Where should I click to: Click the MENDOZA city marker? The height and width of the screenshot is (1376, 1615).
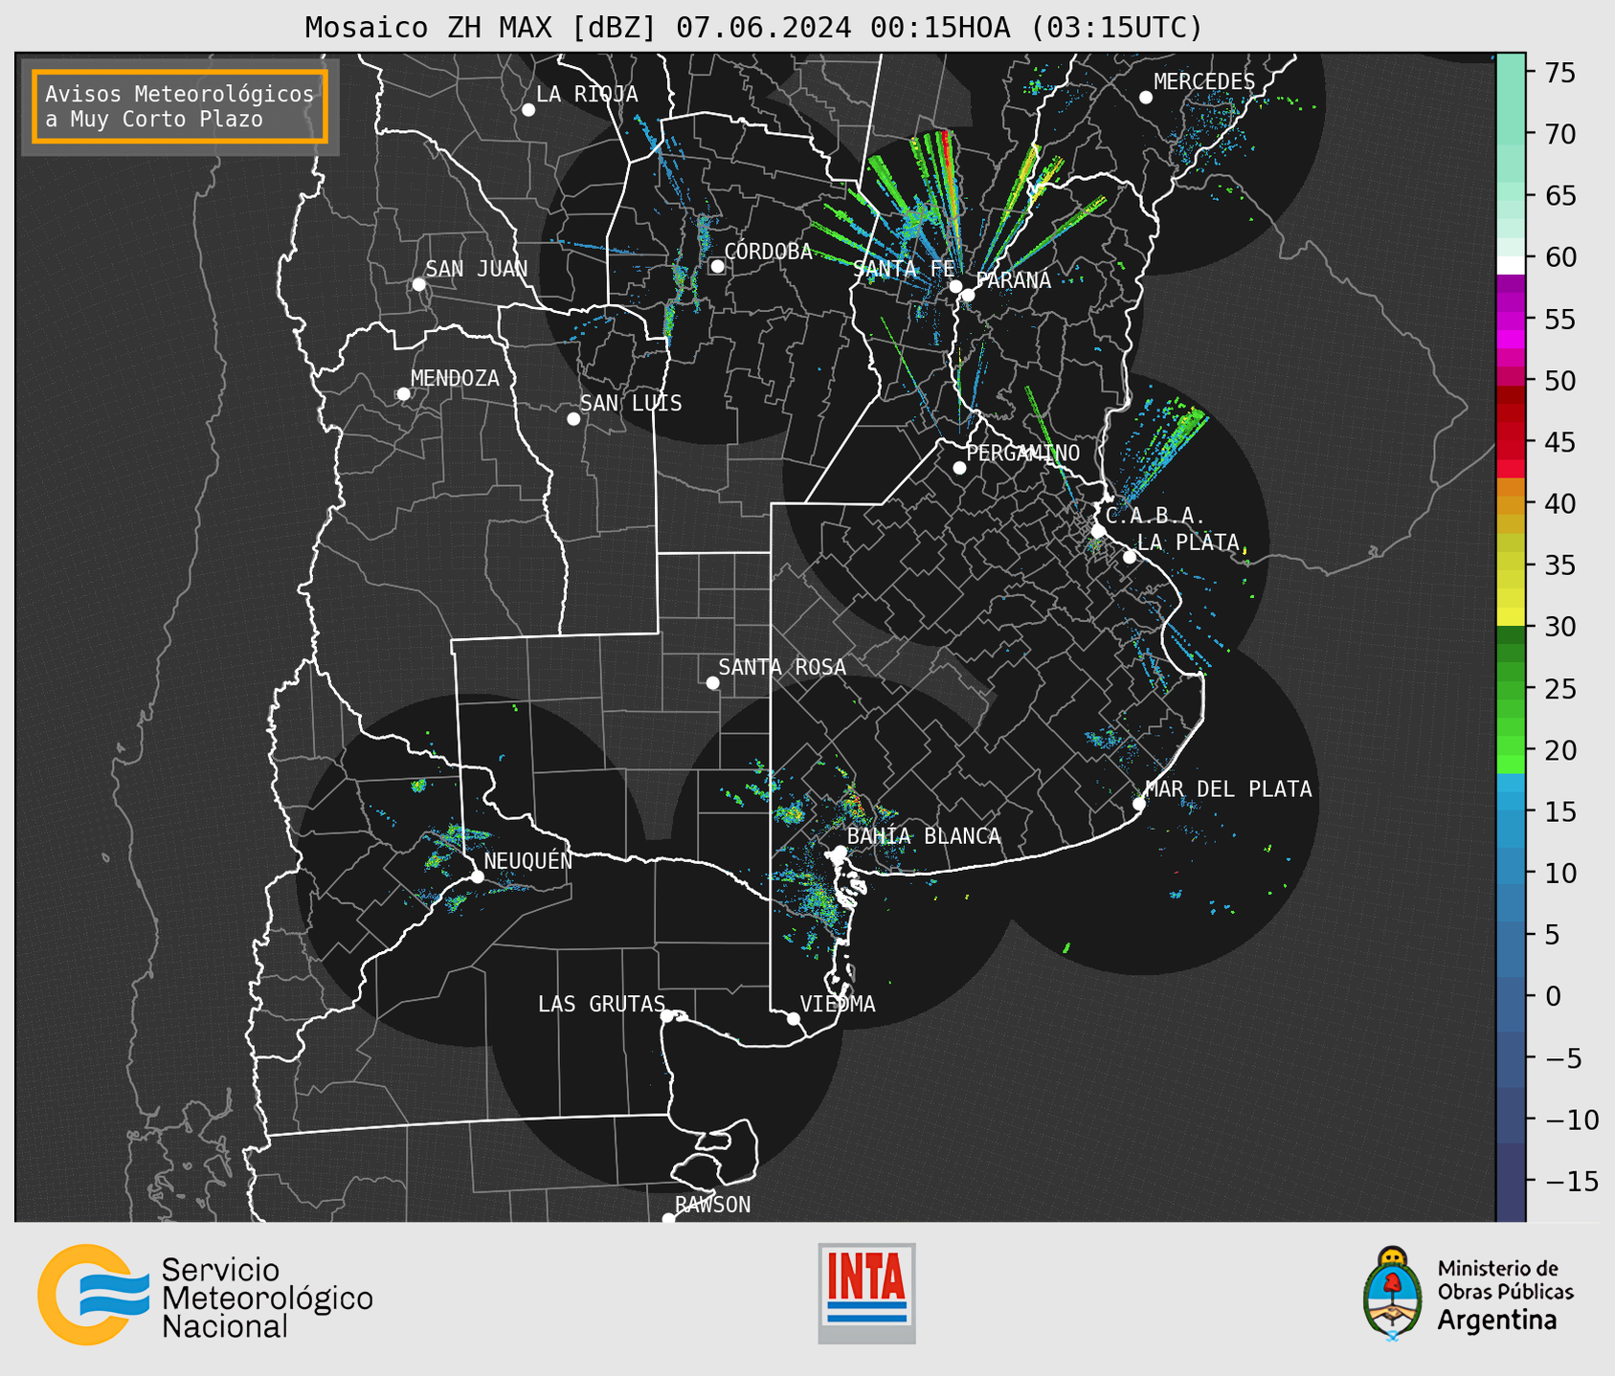click(x=404, y=394)
